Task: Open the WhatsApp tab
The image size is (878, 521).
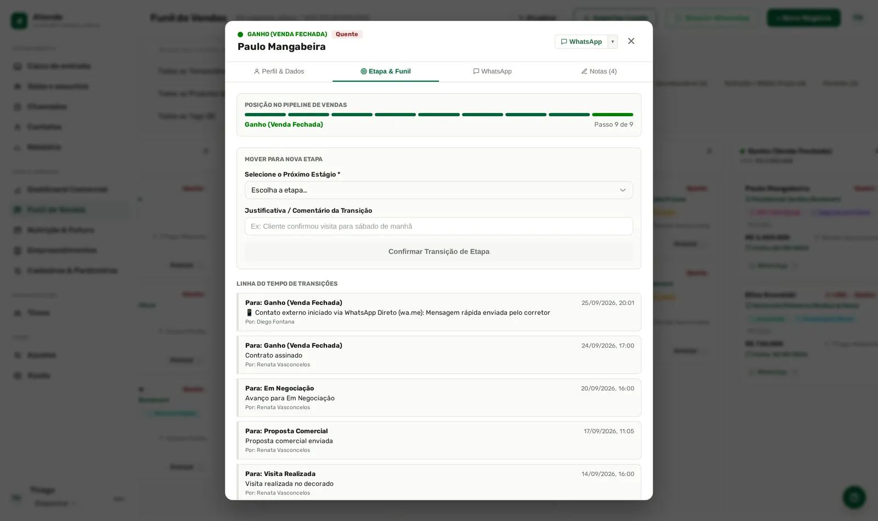Action: (x=492, y=71)
